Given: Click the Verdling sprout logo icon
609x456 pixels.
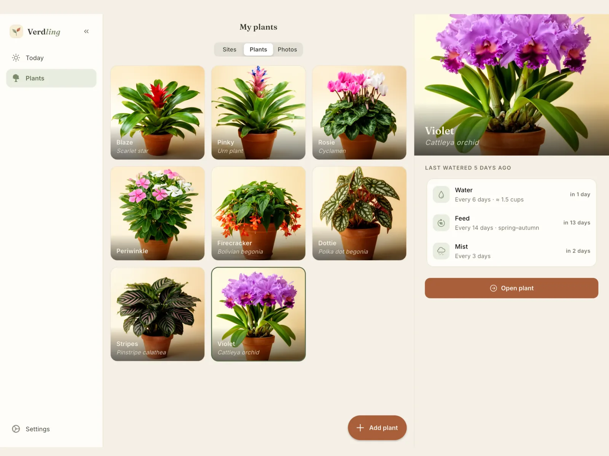Looking at the screenshot, I should click(x=16, y=32).
